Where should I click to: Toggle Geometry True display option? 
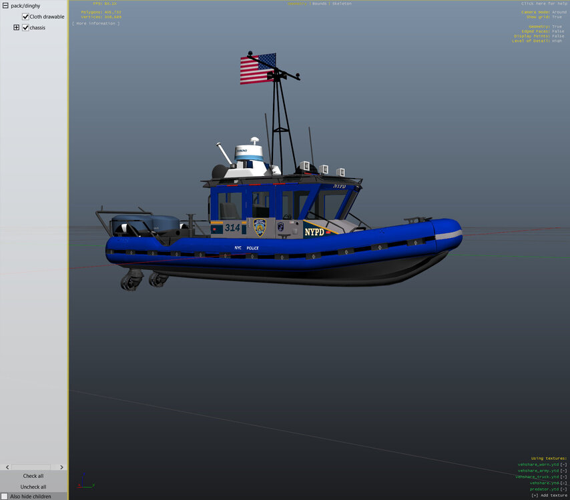(x=557, y=27)
